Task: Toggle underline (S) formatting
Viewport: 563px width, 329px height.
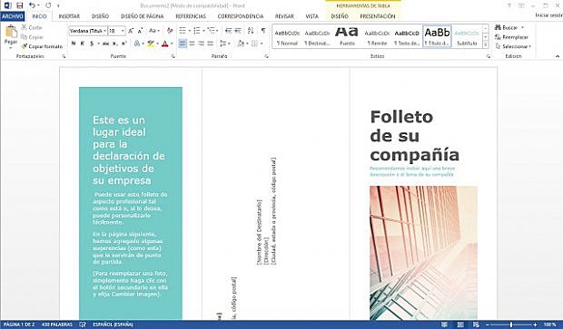Action: point(92,44)
